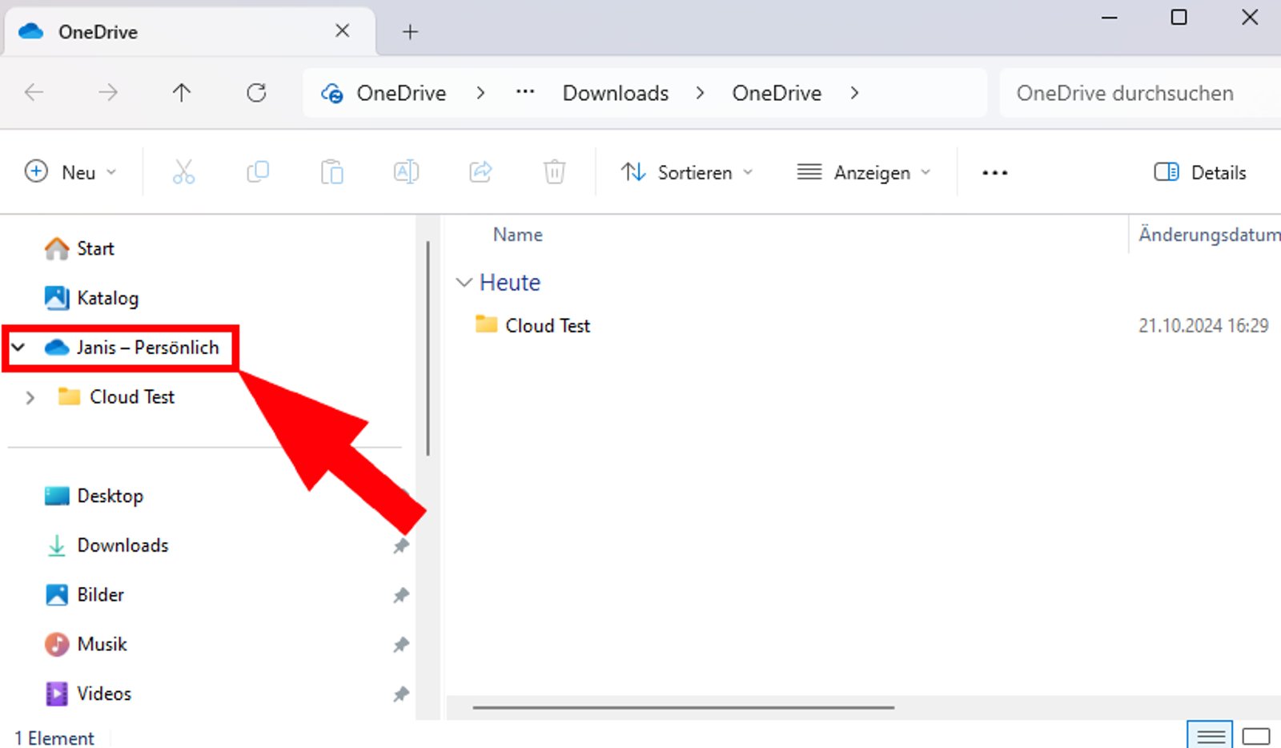Viewport: 1281px width, 748px height.
Task: Click the Copy icon in the toolbar
Action: coord(257,171)
